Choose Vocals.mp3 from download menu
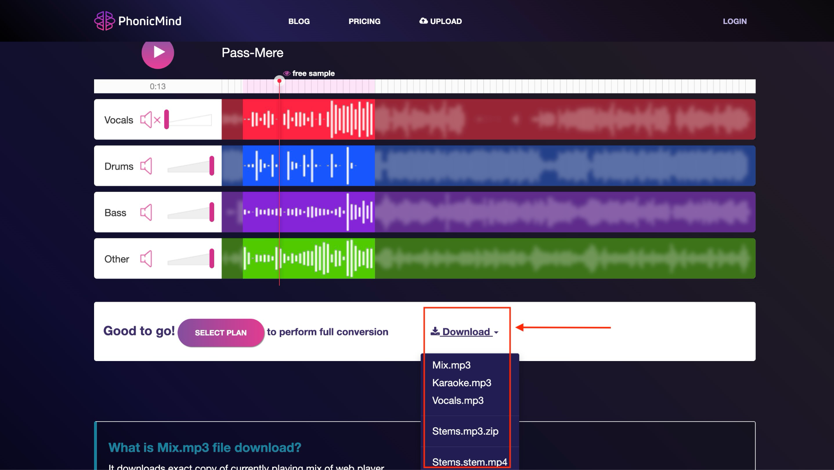834x470 pixels. tap(458, 400)
